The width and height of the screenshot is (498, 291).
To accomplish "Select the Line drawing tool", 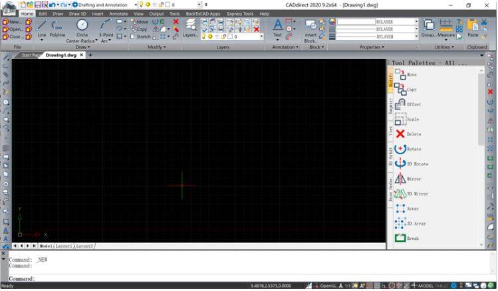I will coord(42,28).
